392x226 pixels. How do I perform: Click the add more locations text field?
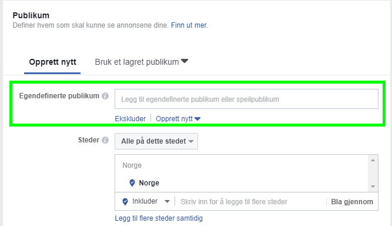(250, 202)
